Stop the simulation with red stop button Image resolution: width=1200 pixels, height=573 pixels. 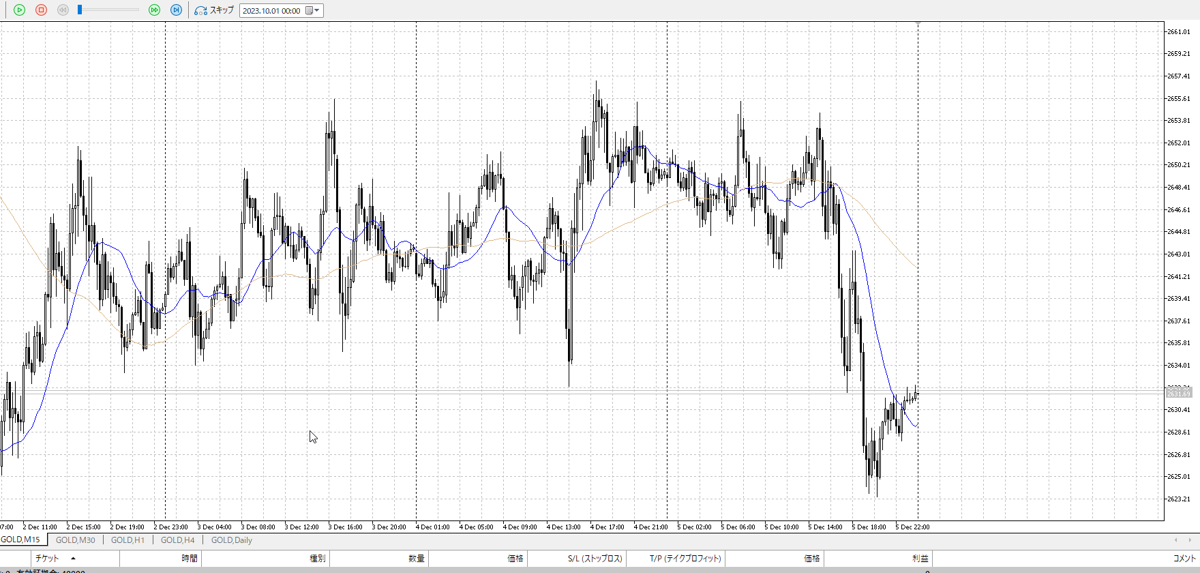(41, 10)
